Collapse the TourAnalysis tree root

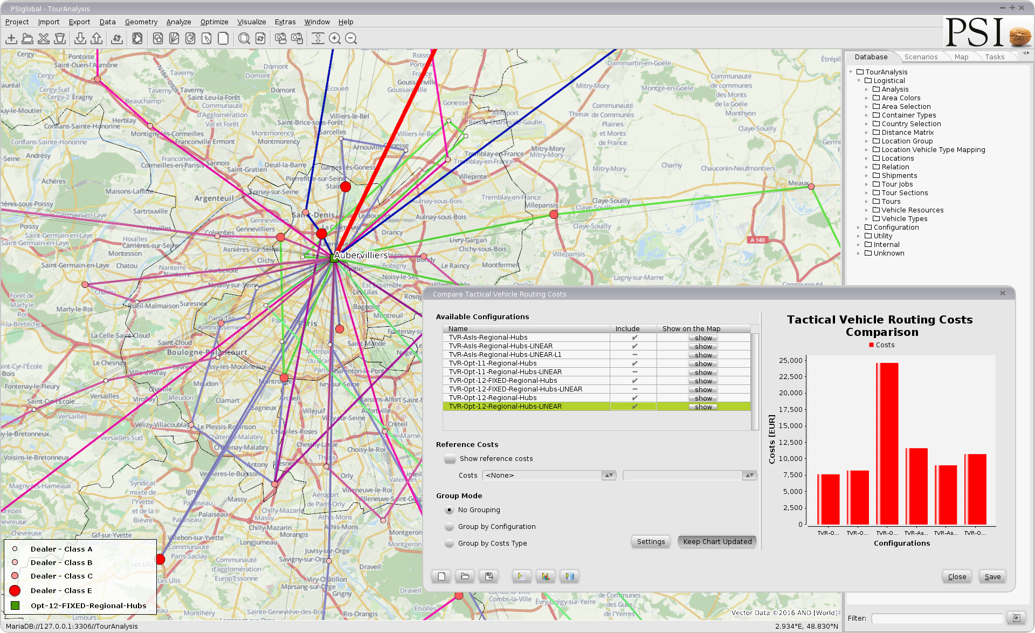[851, 72]
